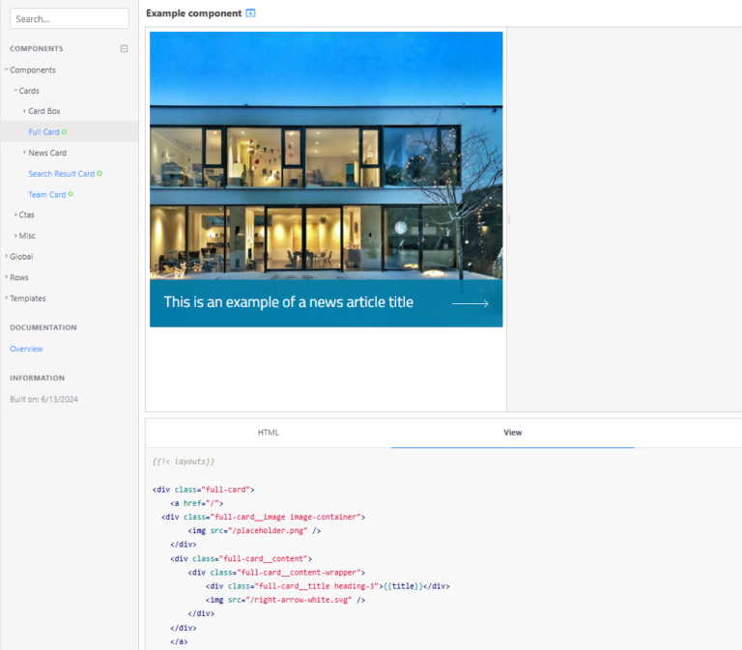Click the green status dot beside Search Result Card
Image resolution: width=742 pixels, height=650 pixels.
[100, 174]
